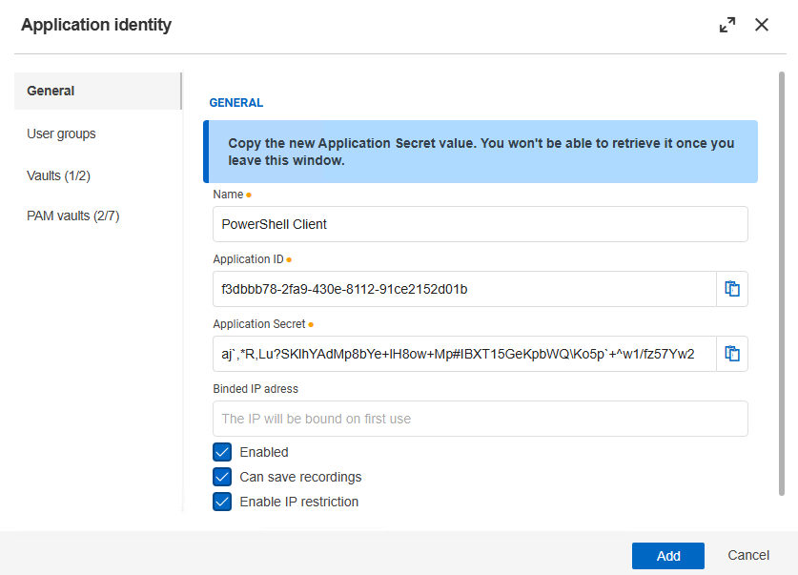Click the Application Secret text field
This screenshot has width=798, height=575.
coord(463,354)
